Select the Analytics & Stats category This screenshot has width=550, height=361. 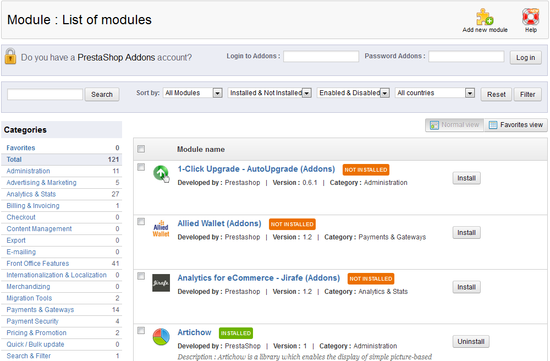coord(62,194)
